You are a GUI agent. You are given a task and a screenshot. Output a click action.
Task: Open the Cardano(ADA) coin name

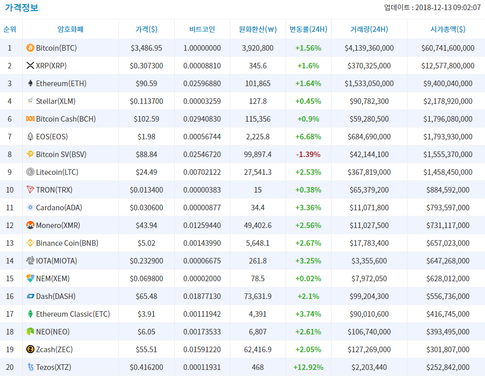tap(59, 207)
